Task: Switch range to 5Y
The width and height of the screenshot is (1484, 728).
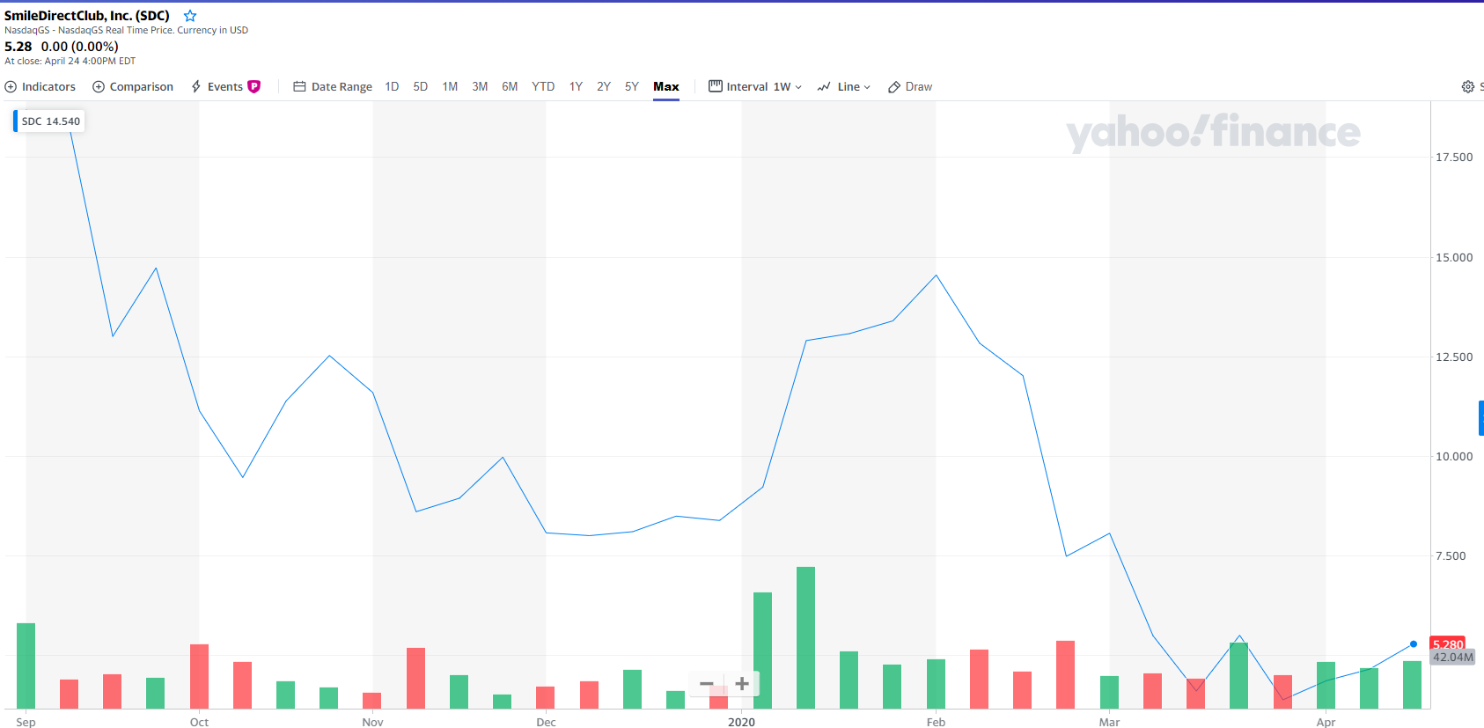Action: [631, 87]
